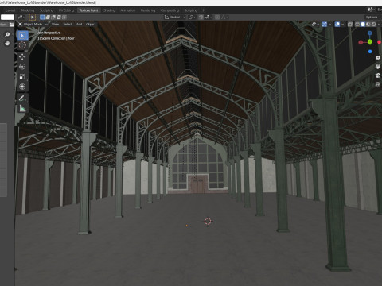Open the Options dropdown
Image resolution: width=382 pixels, height=286 pixels.
coord(373,17)
